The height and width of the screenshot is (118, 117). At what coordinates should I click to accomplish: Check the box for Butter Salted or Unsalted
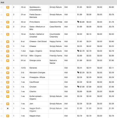click(1, 34)
